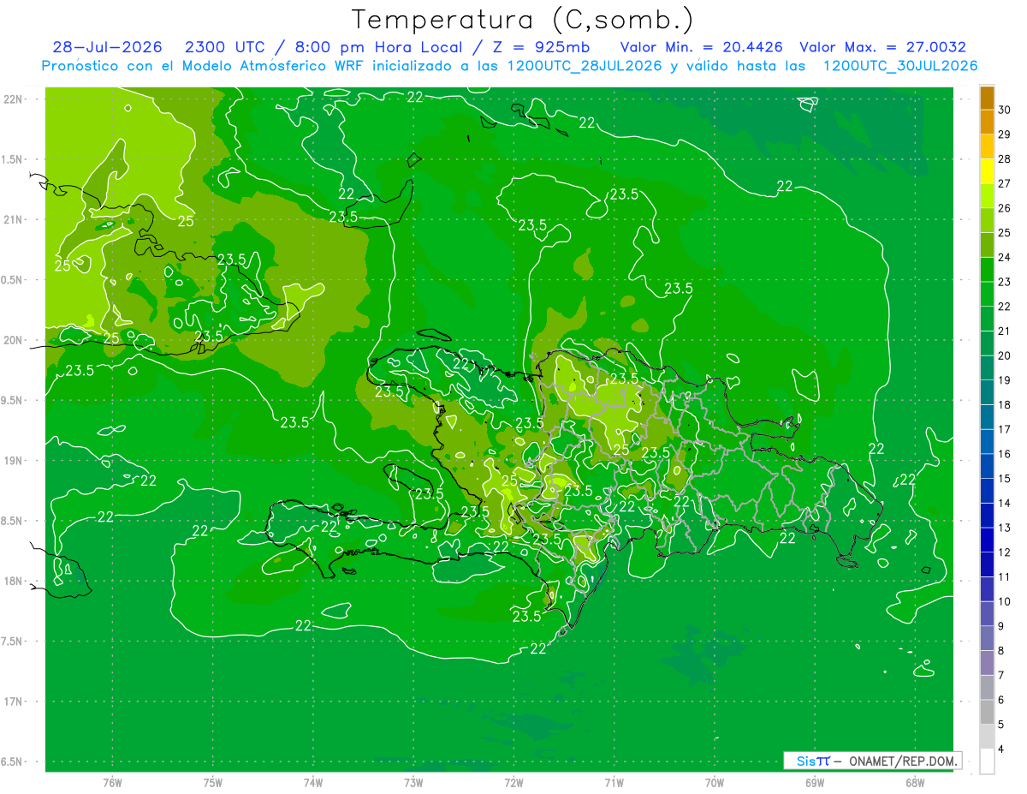Image resolution: width=1027 pixels, height=794 pixels.
Task: Click the 18N latitude axis label
Action: click(14, 581)
